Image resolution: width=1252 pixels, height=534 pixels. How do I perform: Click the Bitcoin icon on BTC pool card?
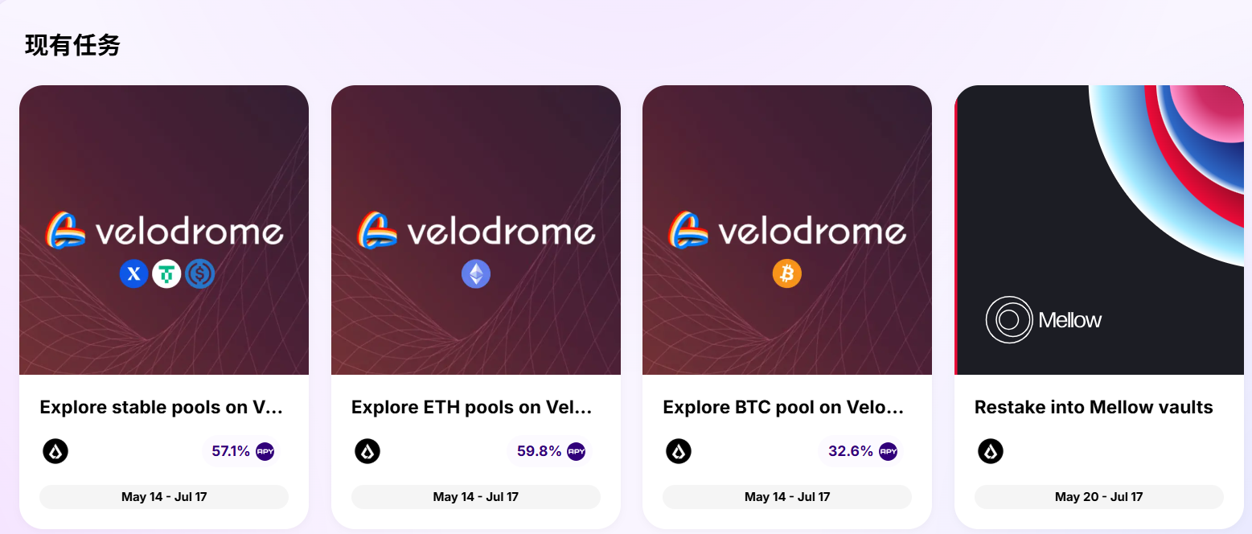(787, 274)
